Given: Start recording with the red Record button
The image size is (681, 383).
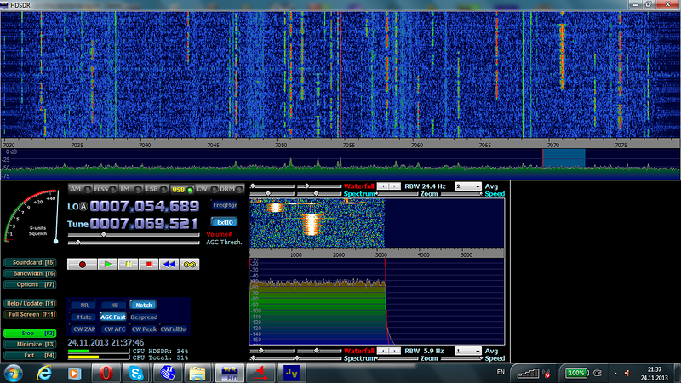Looking at the screenshot, I should click(82, 264).
